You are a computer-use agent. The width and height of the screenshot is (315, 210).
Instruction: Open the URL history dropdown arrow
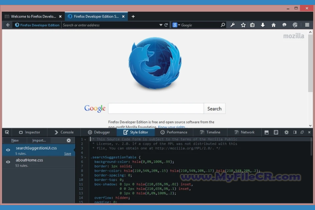(161, 25)
